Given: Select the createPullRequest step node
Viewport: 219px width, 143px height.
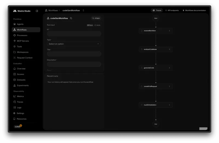Looking at the screenshot, I should click(156, 86).
